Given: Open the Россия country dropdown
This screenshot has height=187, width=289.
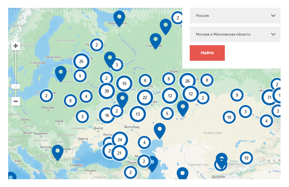Looking at the screenshot, I should pos(235,16).
